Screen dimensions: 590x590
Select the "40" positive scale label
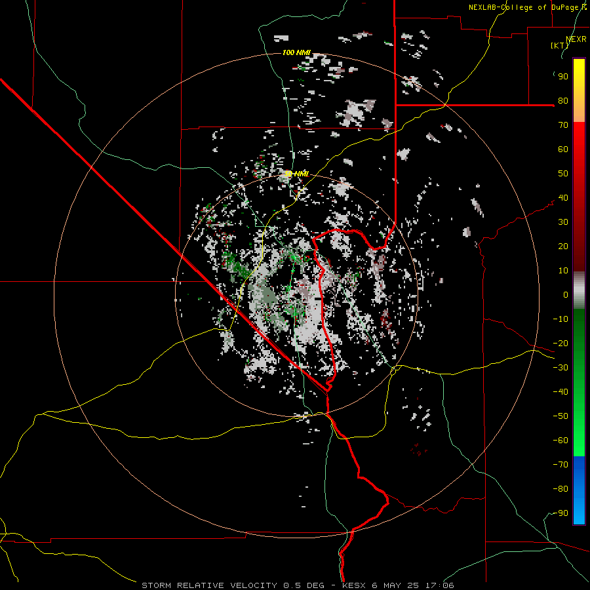point(563,198)
